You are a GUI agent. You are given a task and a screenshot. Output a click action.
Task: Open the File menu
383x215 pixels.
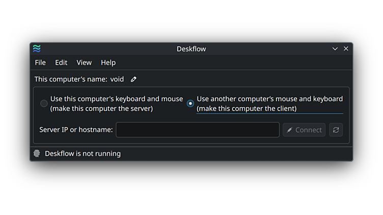click(40, 63)
